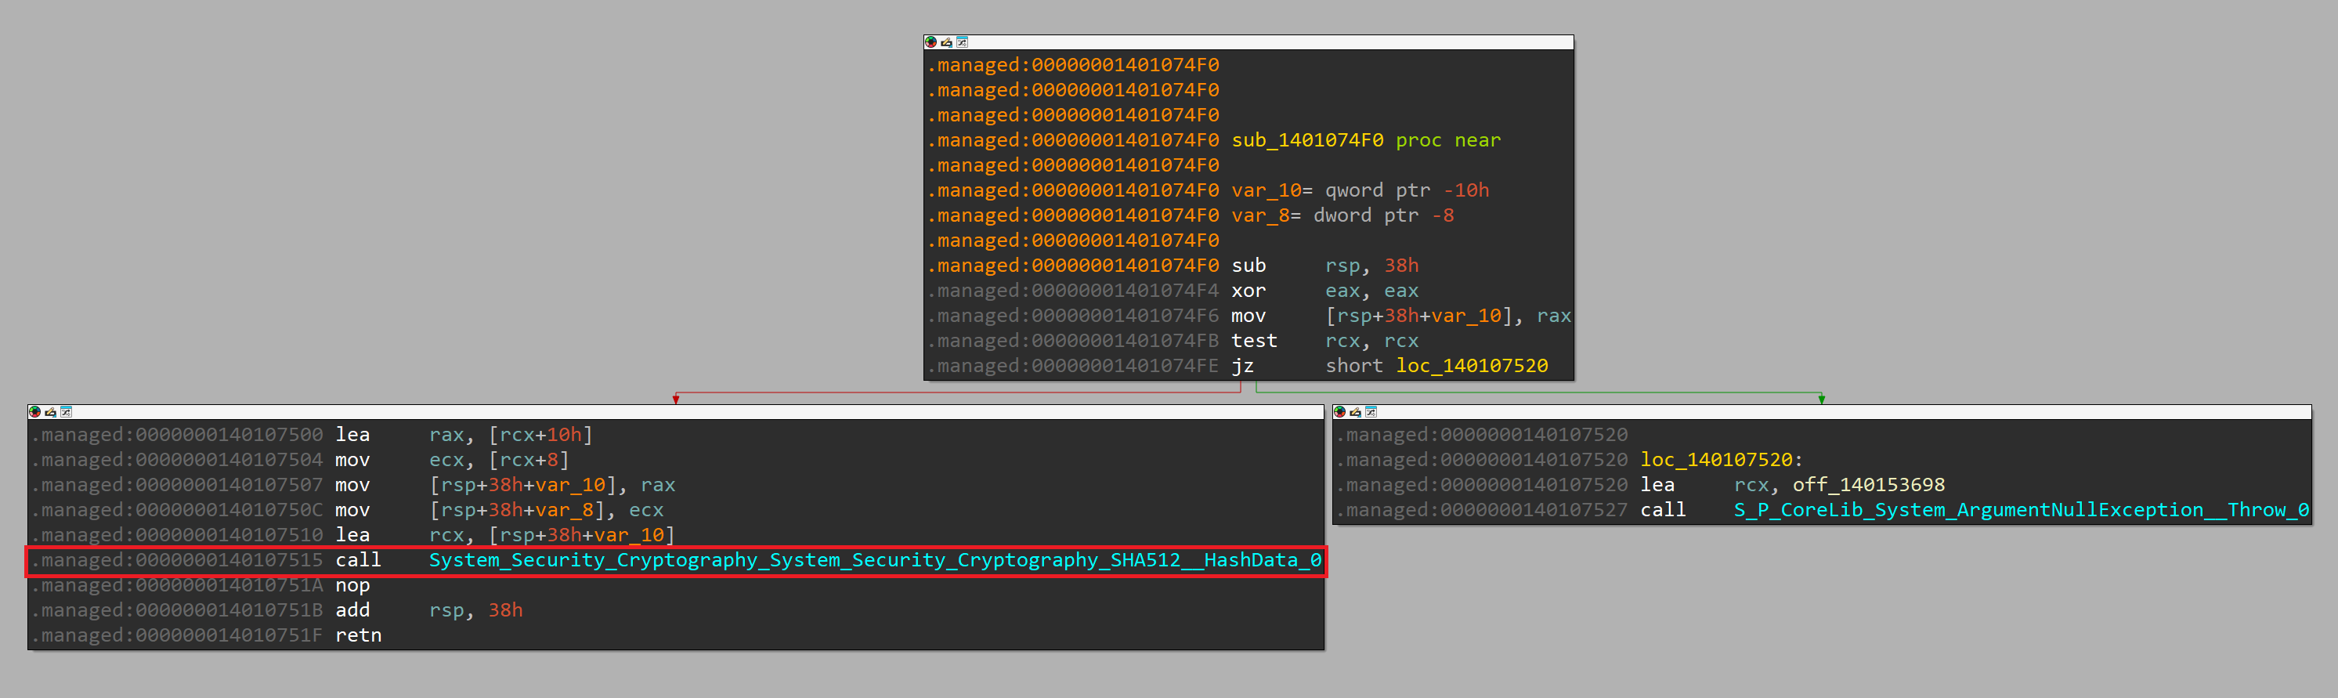Click the call mnemonic at address 140107527

1664,510
